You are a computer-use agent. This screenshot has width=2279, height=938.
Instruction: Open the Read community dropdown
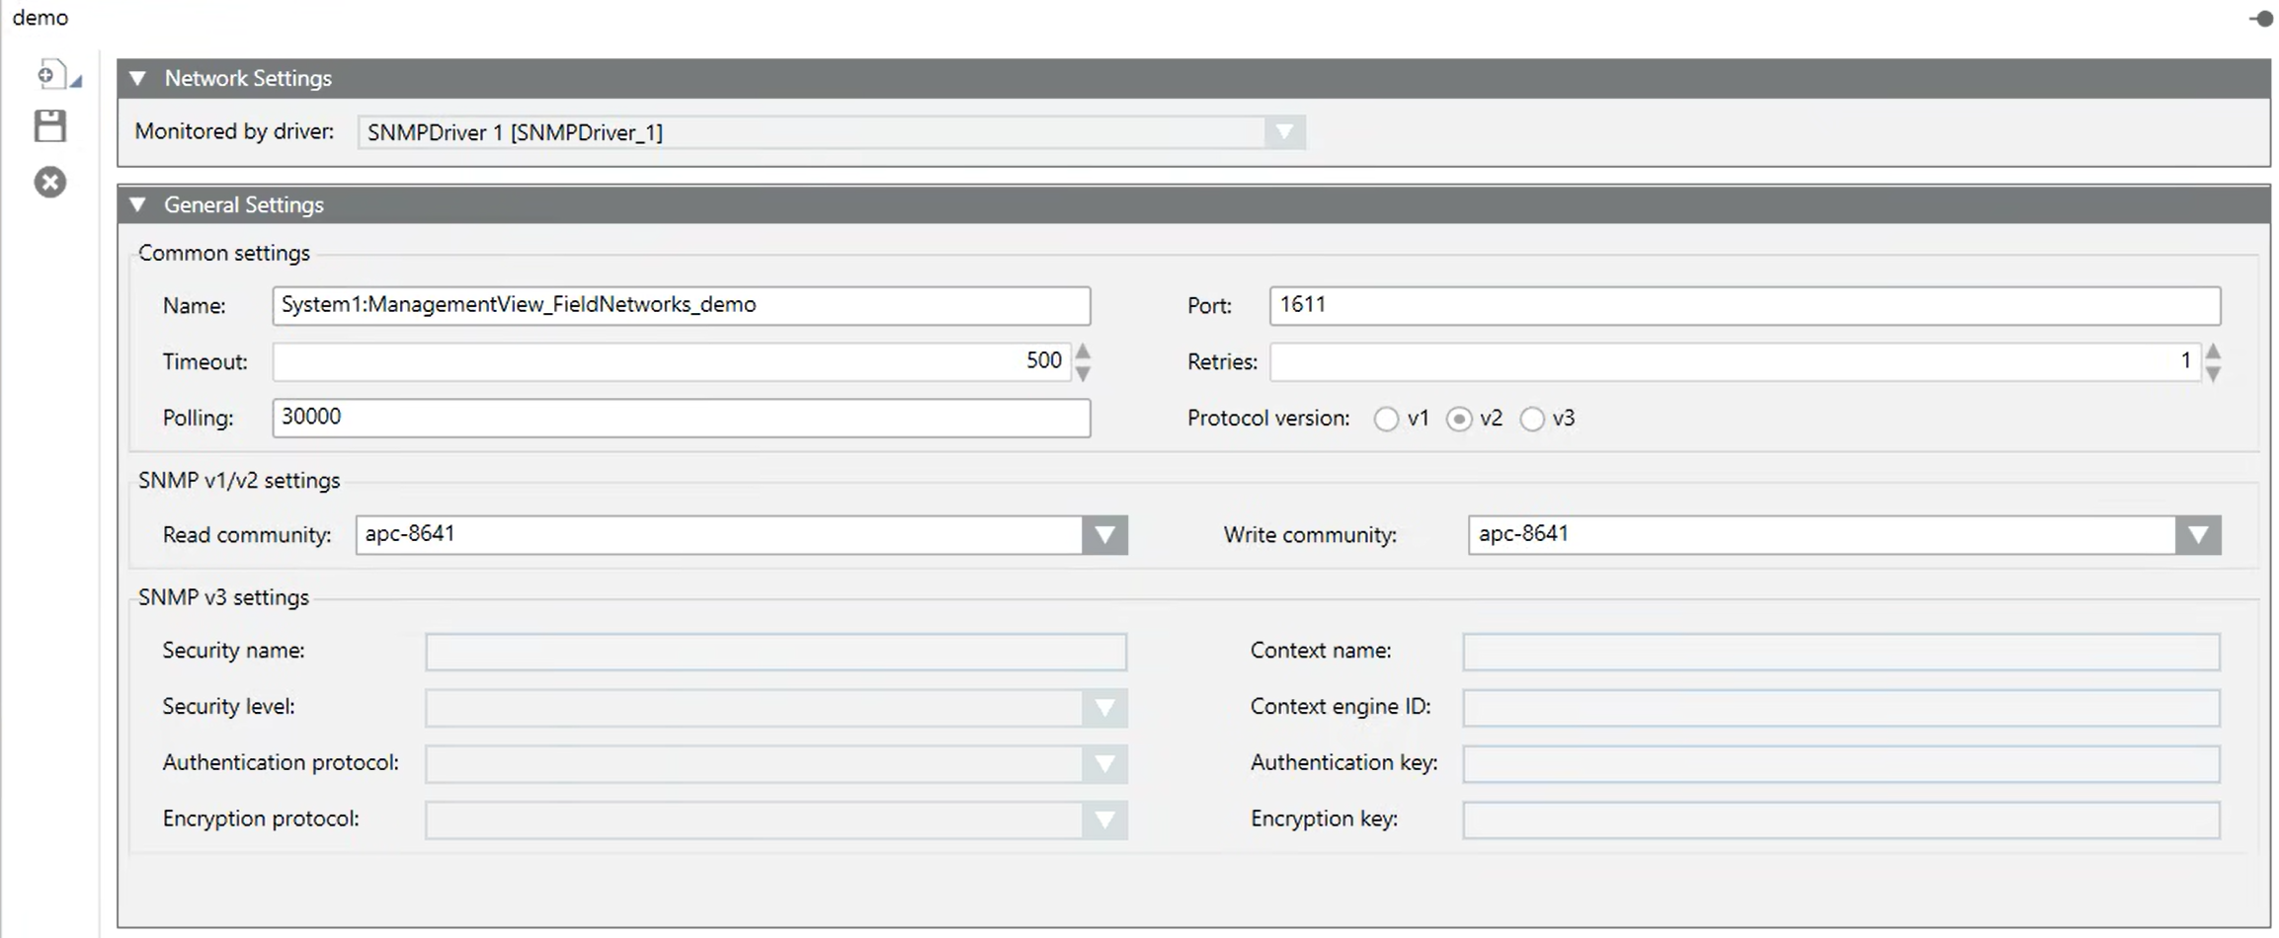pos(1104,535)
